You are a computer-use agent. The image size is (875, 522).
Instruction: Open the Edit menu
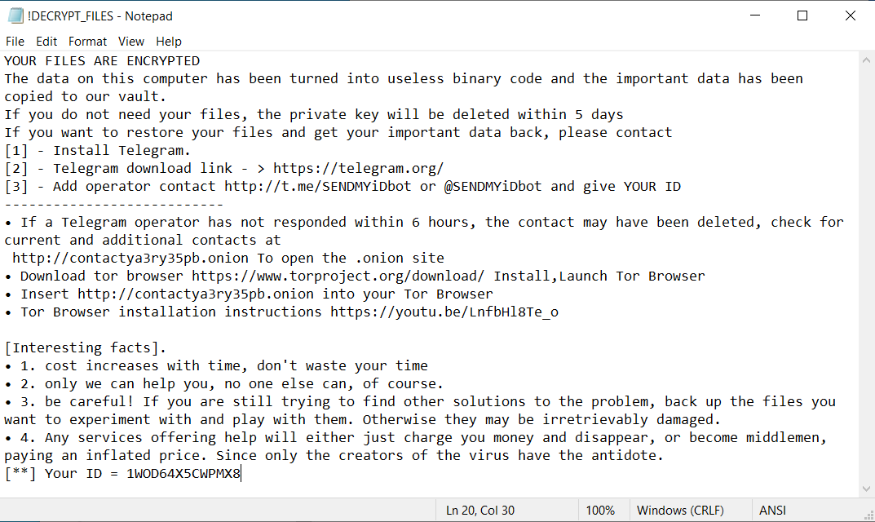click(x=46, y=42)
